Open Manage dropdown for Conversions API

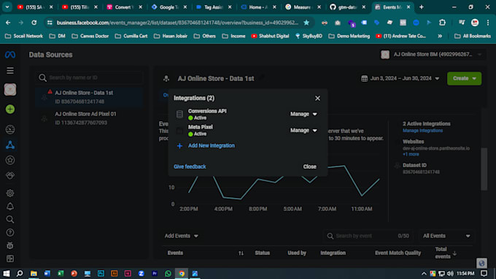(x=303, y=114)
